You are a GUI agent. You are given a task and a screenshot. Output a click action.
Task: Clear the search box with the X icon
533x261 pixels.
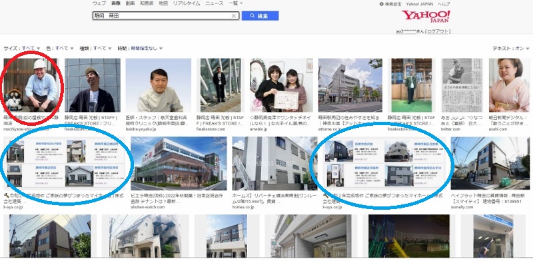tap(234, 16)
